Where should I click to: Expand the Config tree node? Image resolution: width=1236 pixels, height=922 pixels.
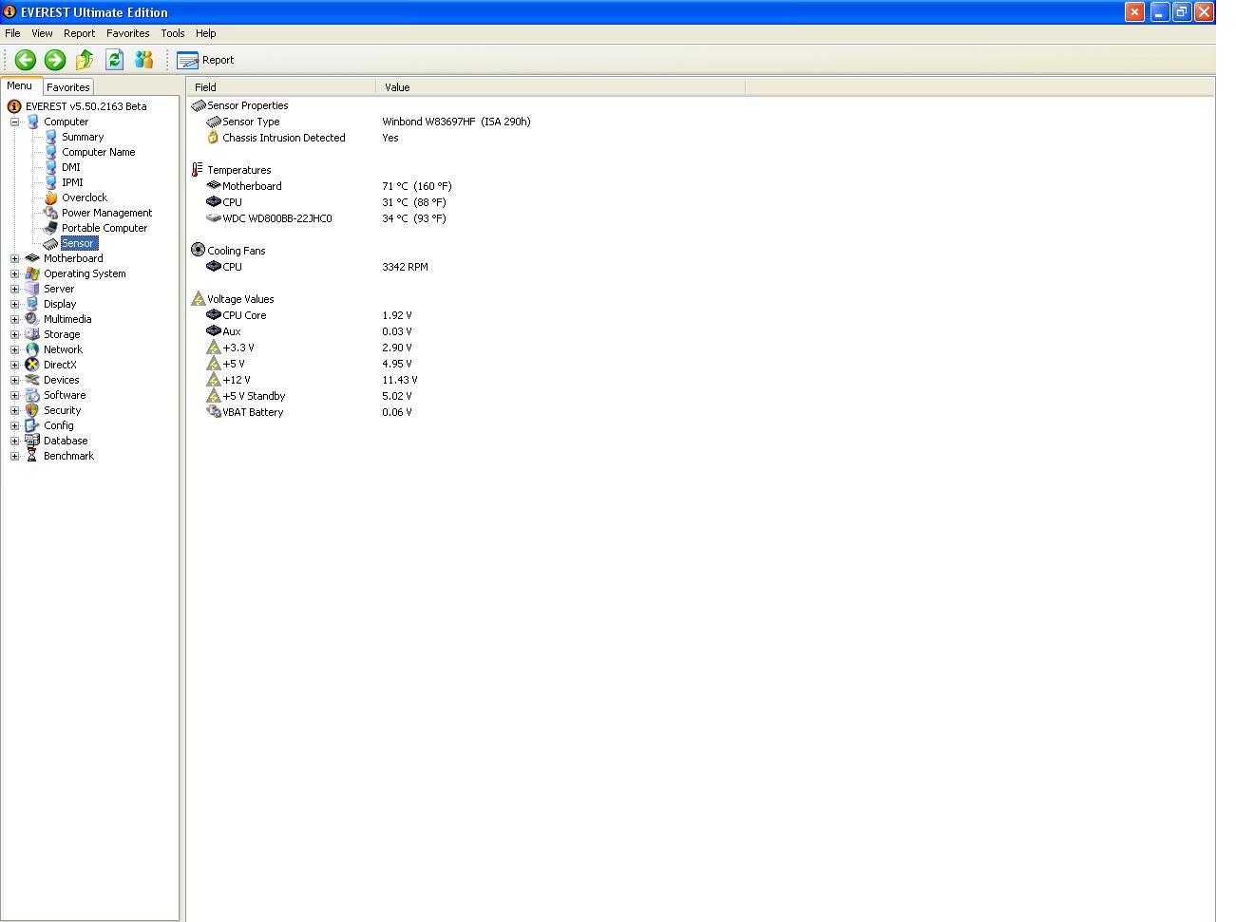[14, 425]
